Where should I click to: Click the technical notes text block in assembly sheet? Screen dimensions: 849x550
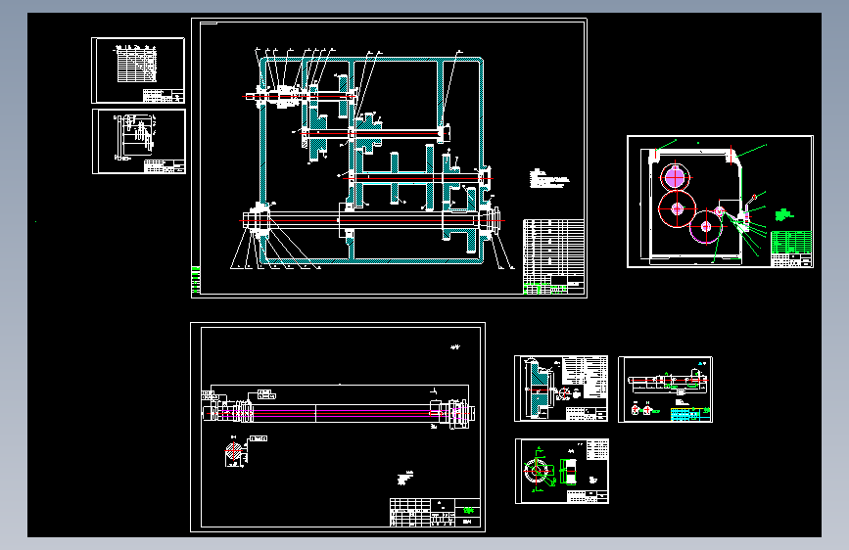click(x=549, y=179)
